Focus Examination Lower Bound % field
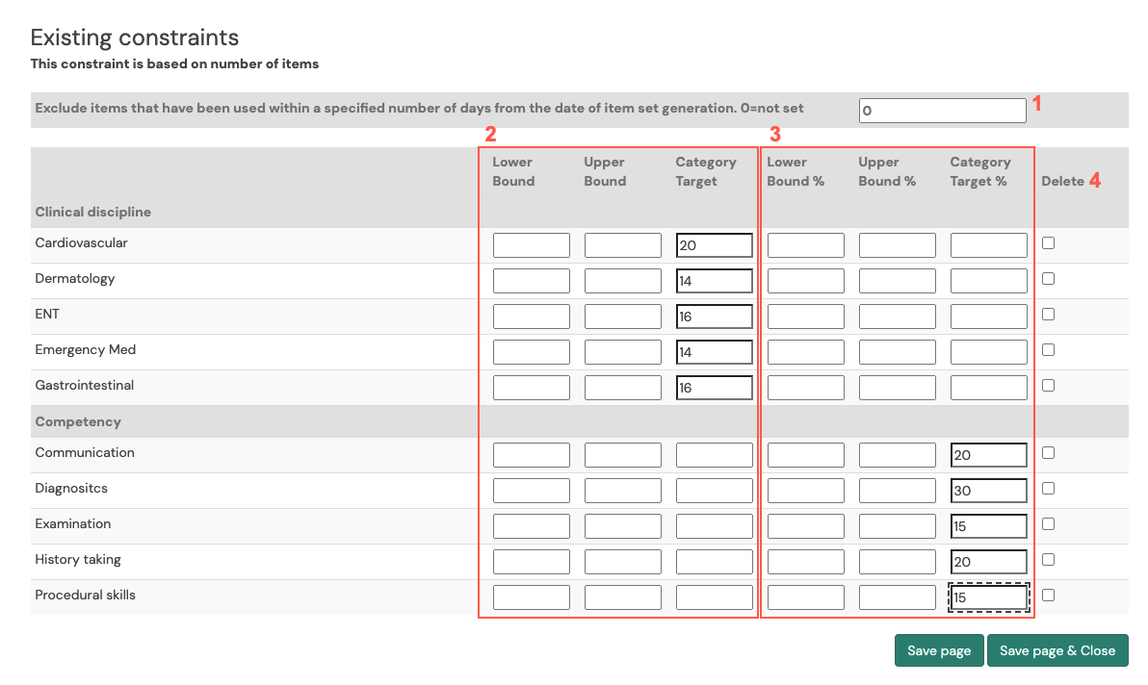 [x=805, y=526]
